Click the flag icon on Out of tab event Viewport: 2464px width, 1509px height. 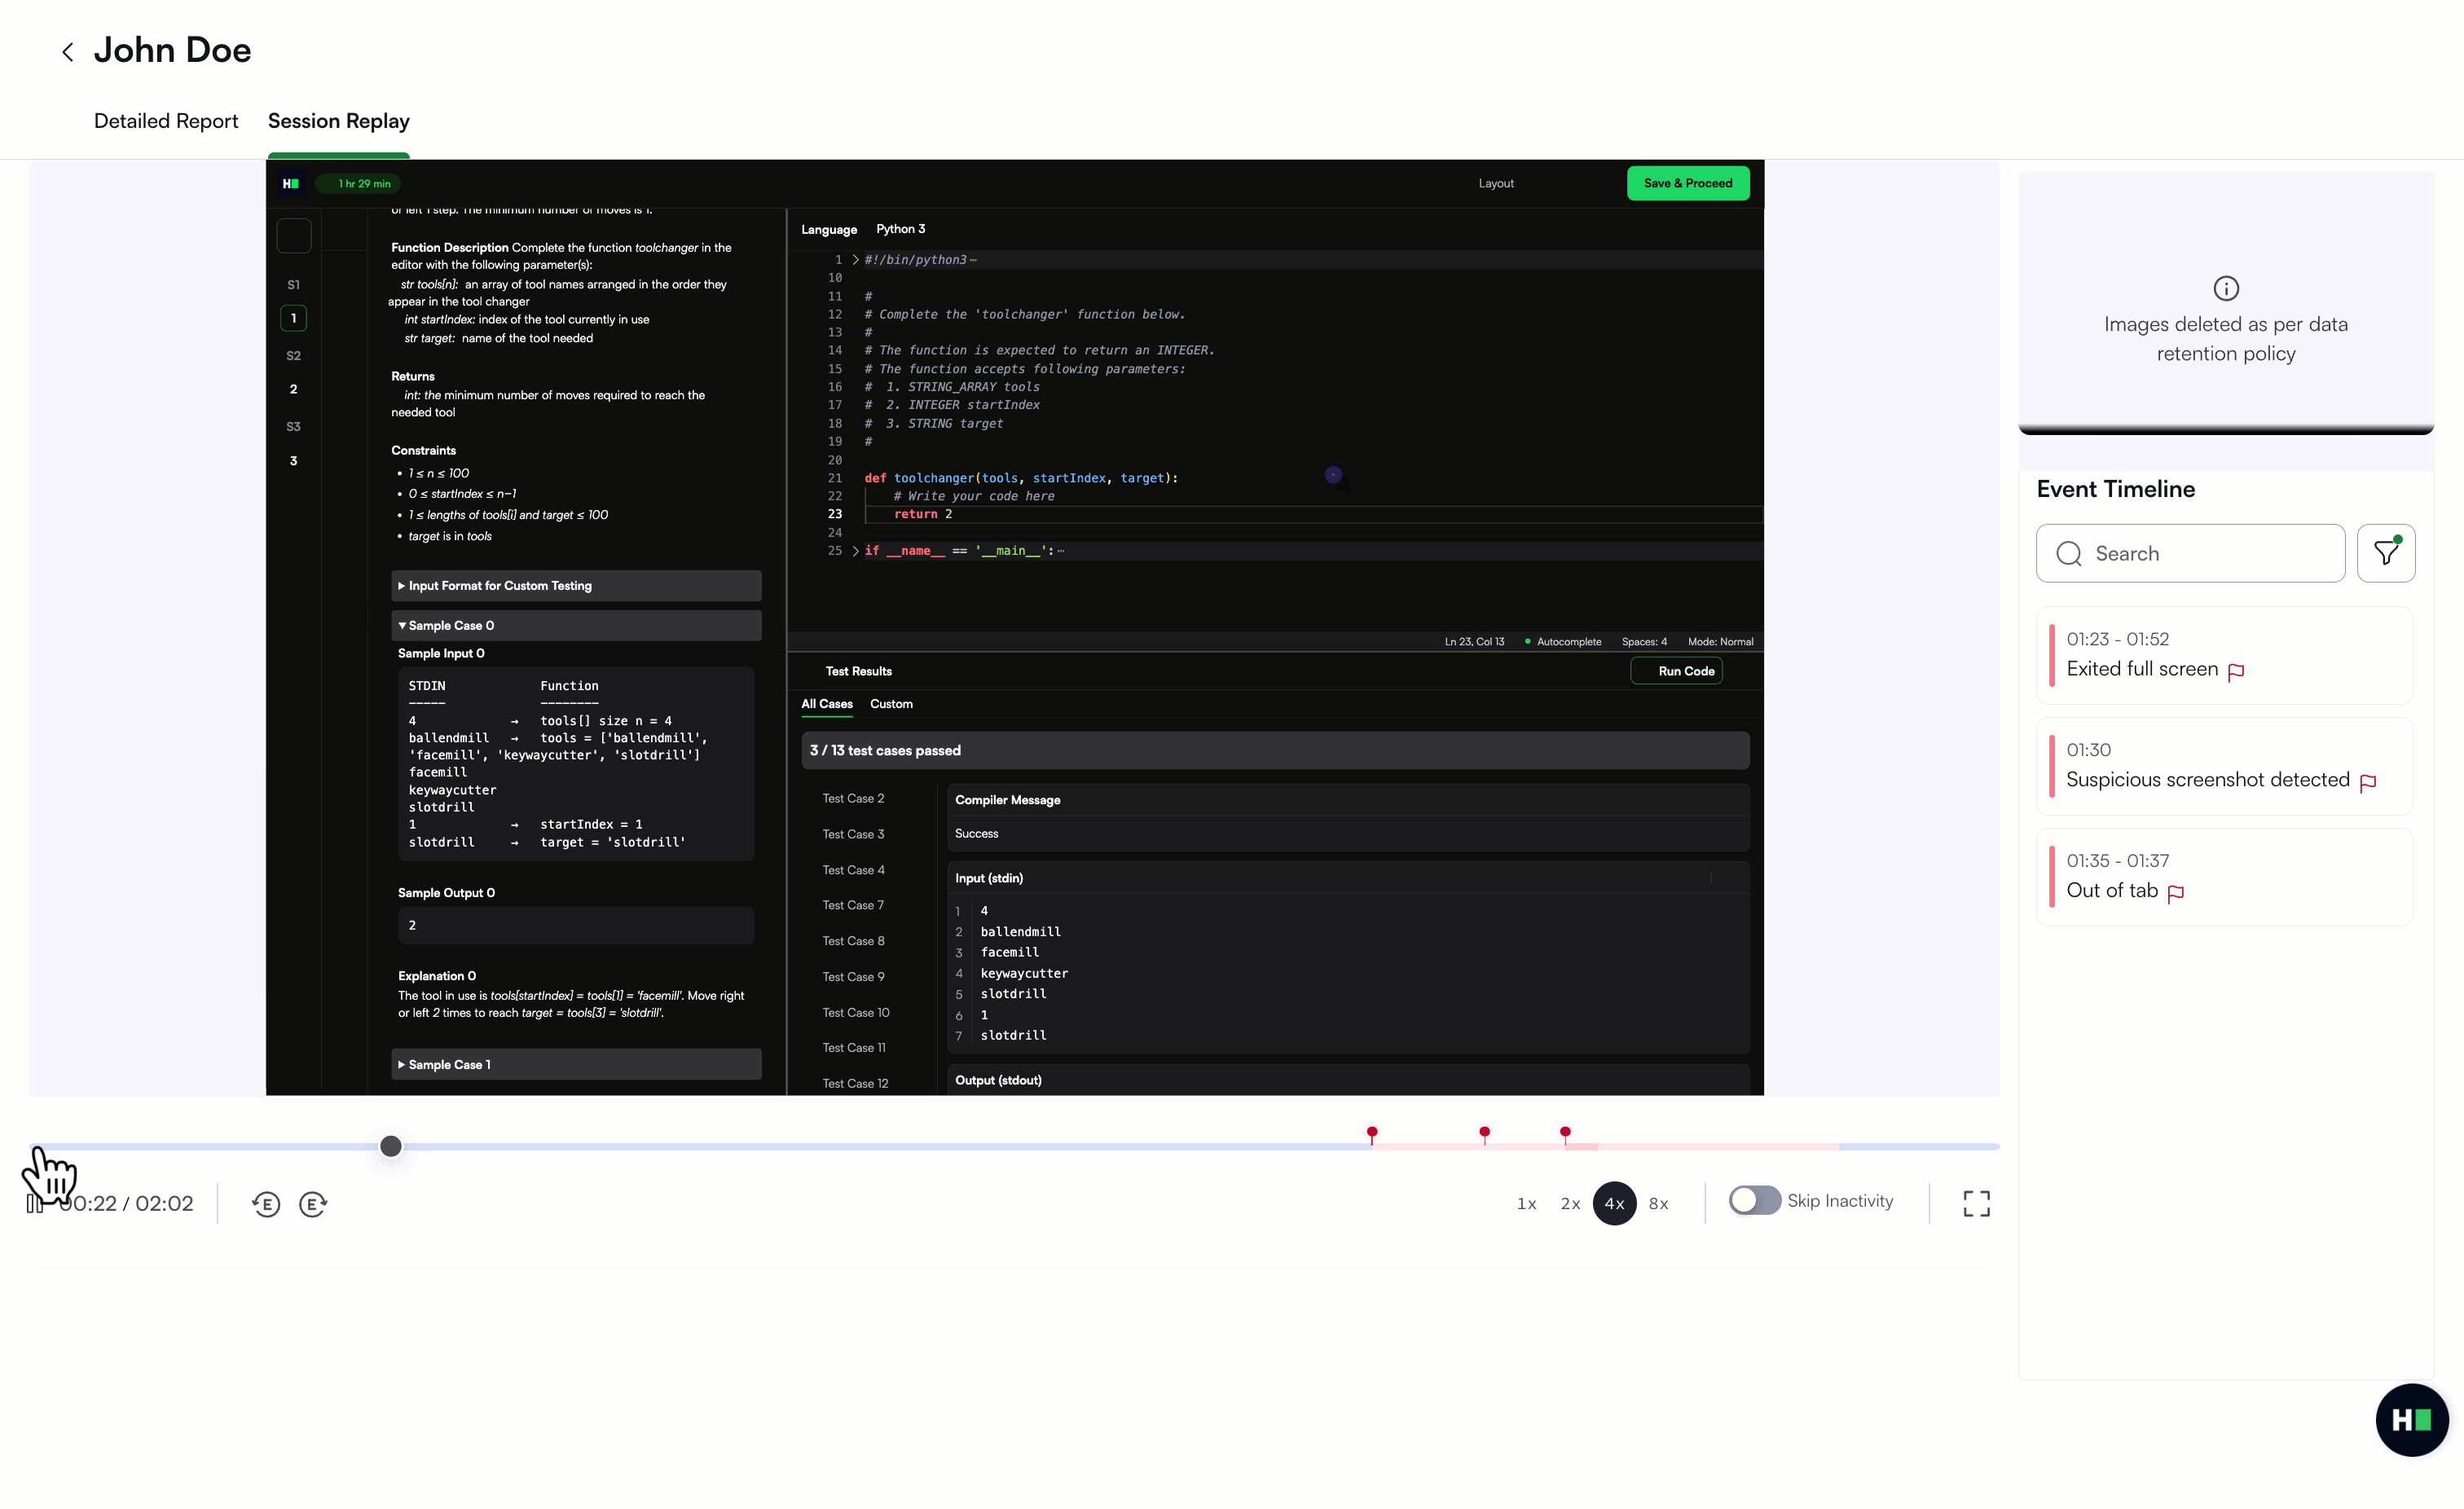(2176, 893)
